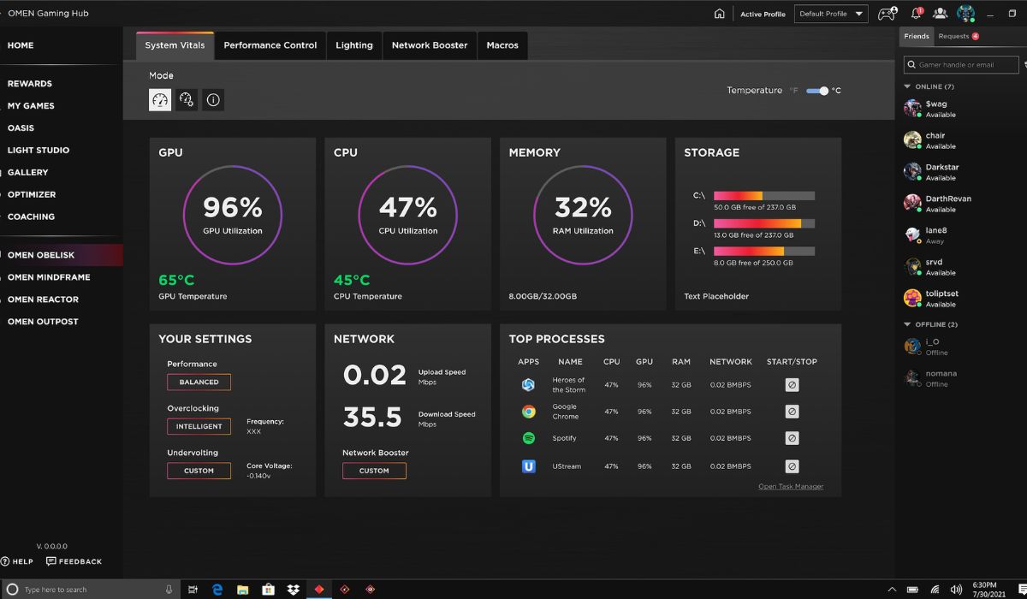This screenshot has width=1027, height=599.
Task: Stop the Heroes of the Storm process
Action: [792, 385]
